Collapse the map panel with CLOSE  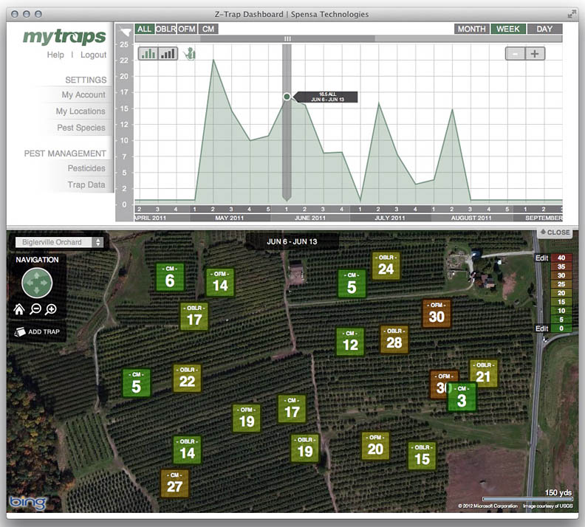(x=555, y=232)
